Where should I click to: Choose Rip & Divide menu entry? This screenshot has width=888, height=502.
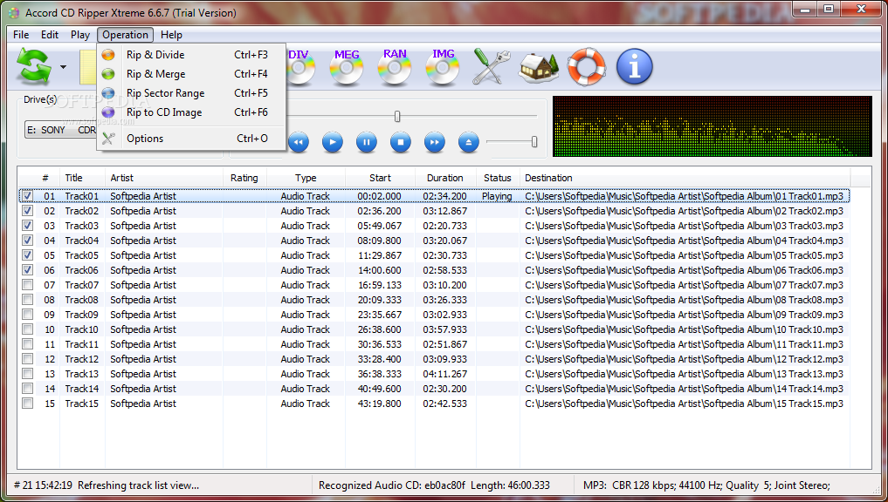[x=191, y=55]
